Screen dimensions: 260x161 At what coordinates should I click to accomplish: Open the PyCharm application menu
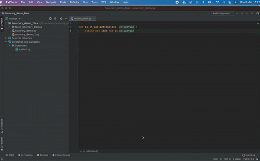(11, 2)
